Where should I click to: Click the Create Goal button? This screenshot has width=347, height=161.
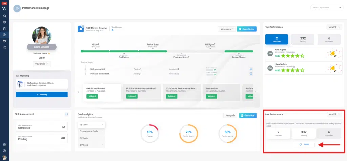tap(248, 115)
